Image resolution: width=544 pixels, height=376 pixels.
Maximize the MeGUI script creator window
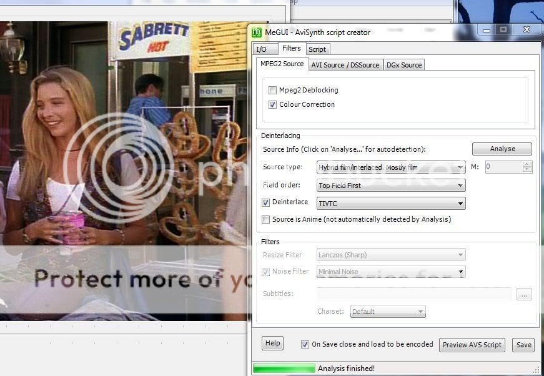(x=503, y=30)
